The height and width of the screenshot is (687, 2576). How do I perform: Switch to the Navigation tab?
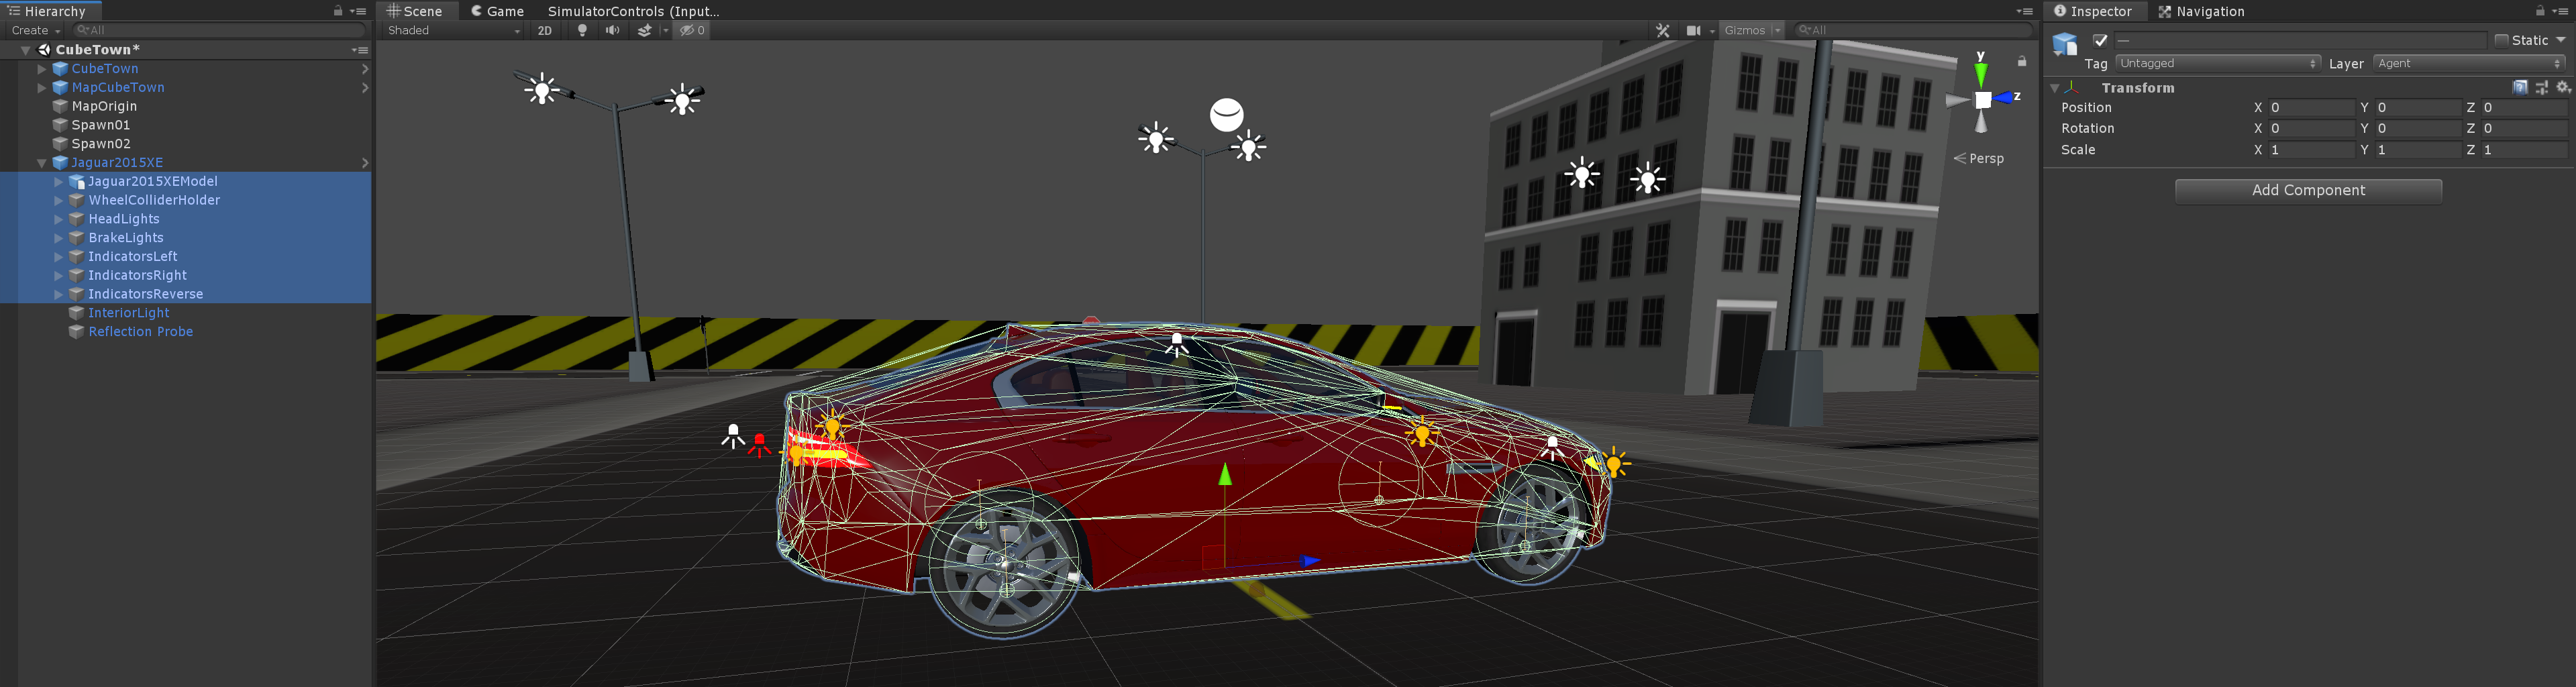pyautogui.click(x=2201, y=11)
